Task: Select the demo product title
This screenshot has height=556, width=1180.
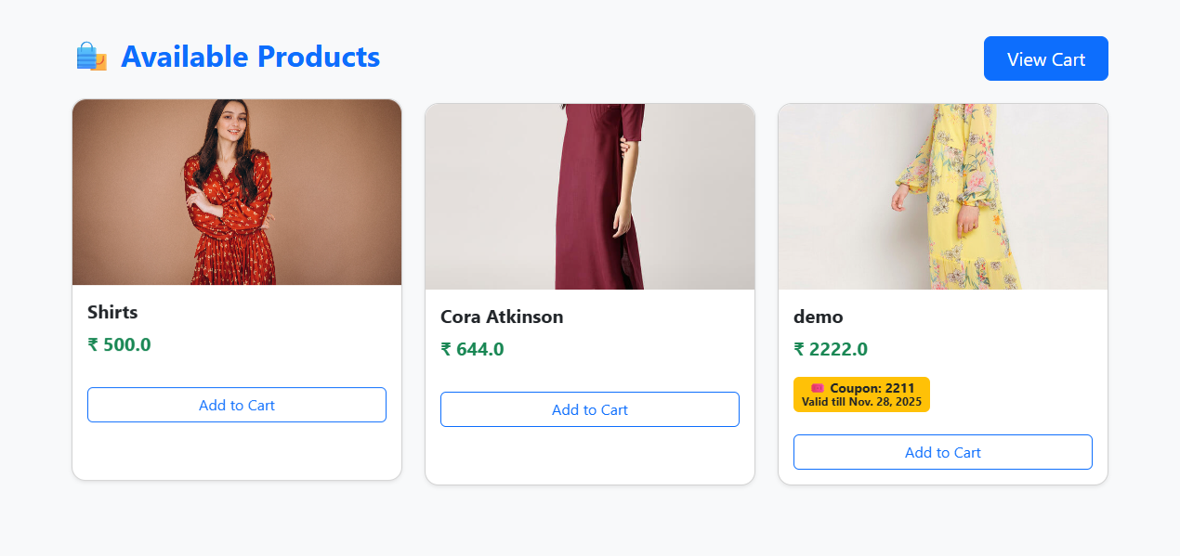Action: [x=819, y=317]
